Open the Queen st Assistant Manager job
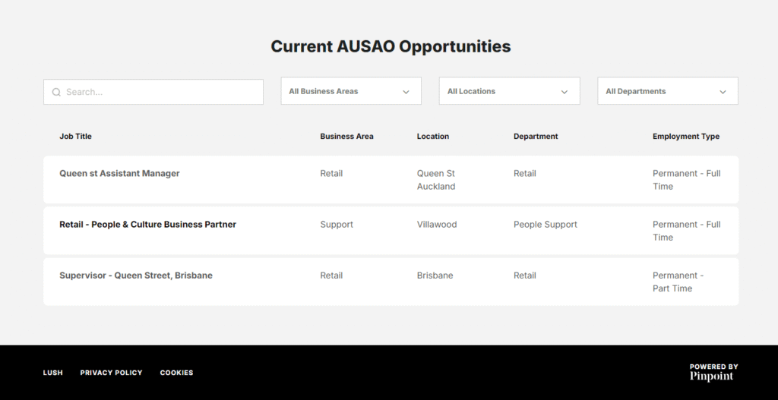This screenshot has width=778, height=400. (x=119, y=174)
